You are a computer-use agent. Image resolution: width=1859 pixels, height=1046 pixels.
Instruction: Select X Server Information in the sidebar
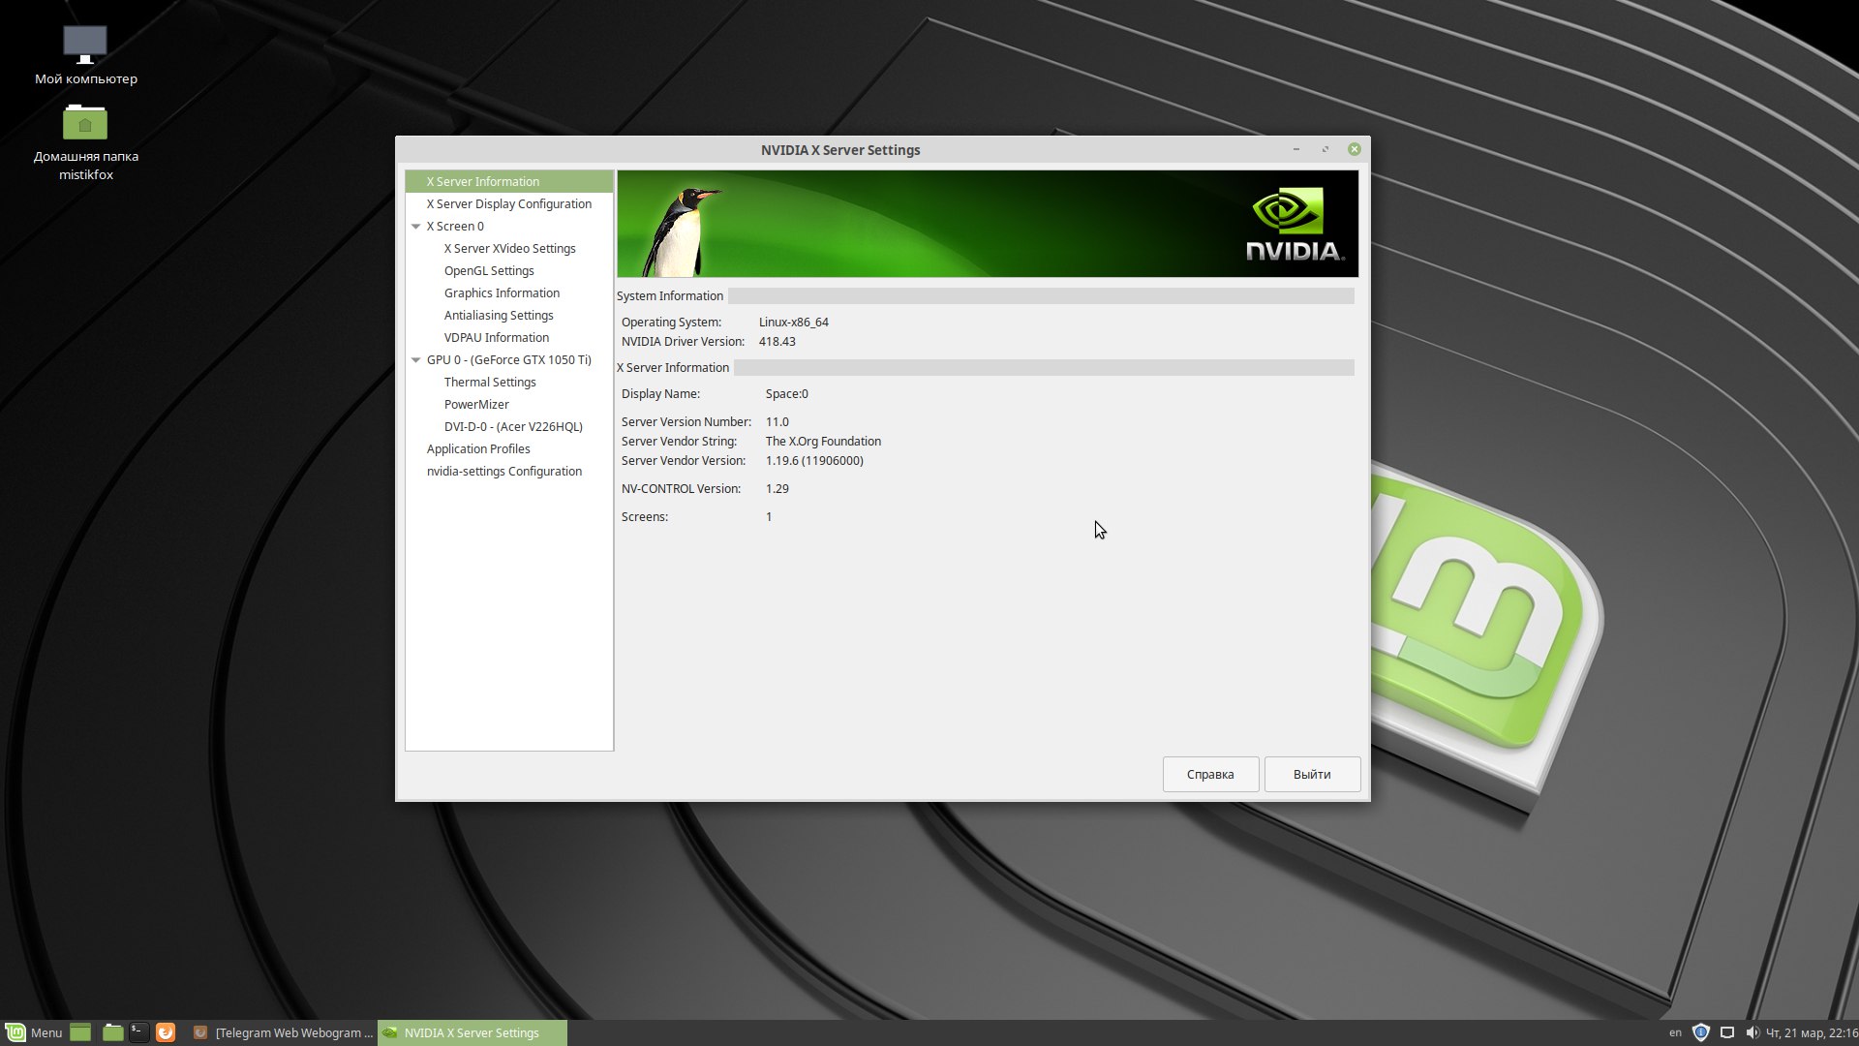point(509,181)
